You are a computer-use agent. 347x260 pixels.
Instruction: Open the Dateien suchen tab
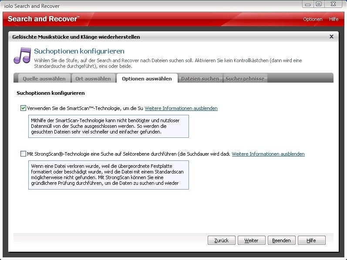[200, 79]
